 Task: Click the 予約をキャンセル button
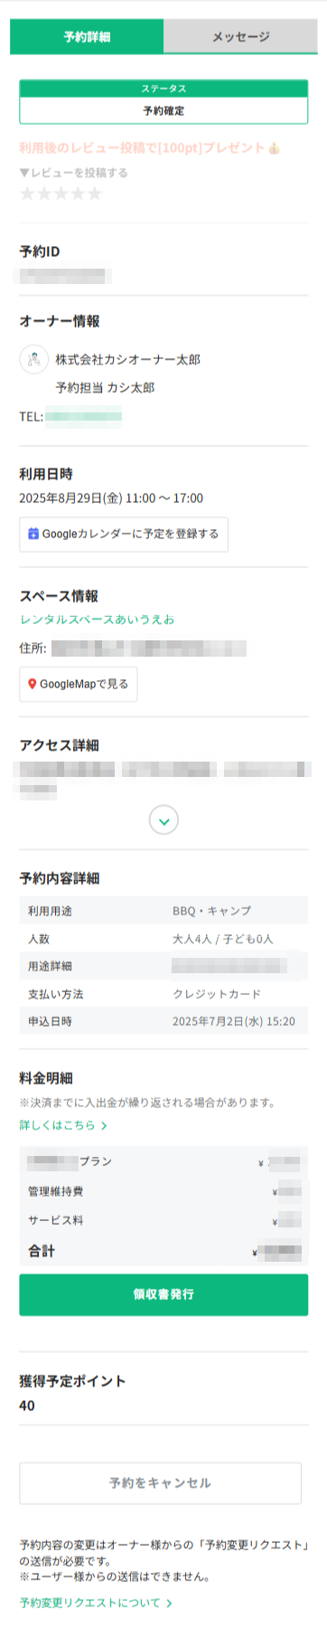coord(161,1482)
